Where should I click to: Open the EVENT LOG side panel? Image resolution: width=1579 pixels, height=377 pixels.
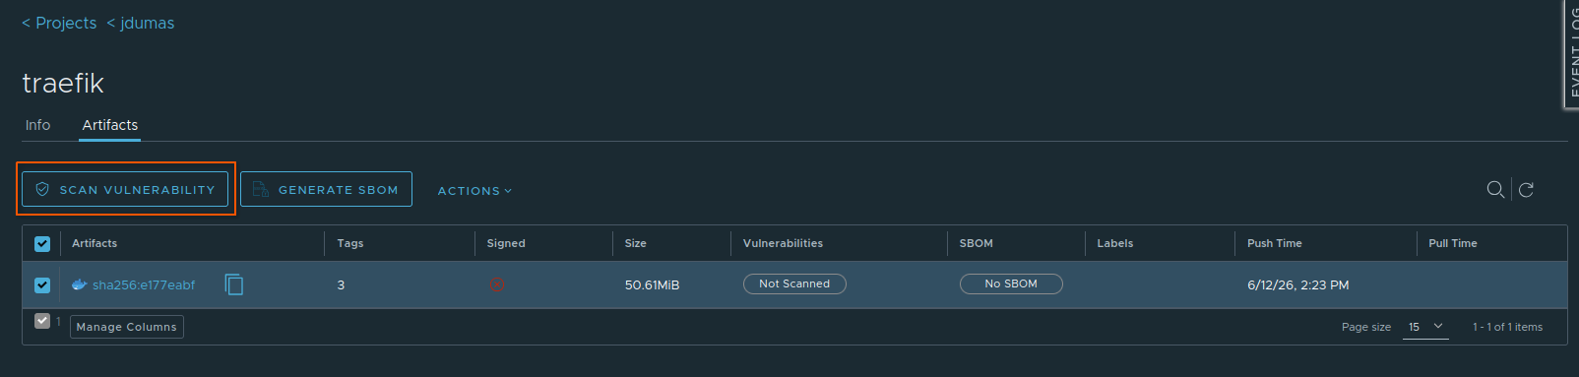pyautogui.click(x=1572, y=53)
